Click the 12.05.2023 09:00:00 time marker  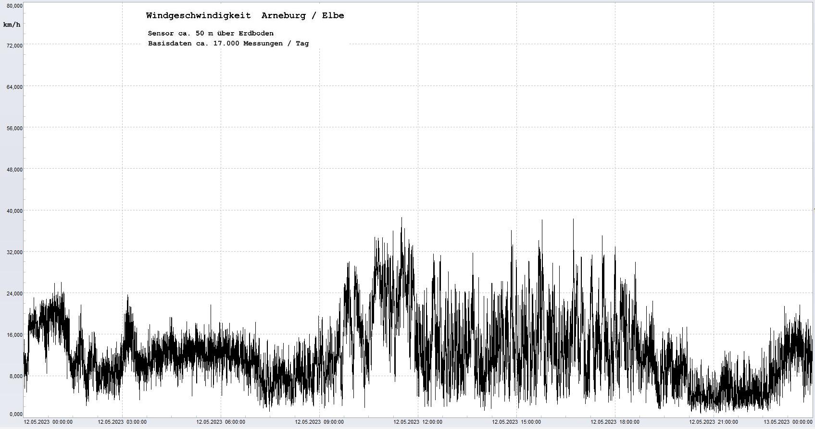pos(319,422)
